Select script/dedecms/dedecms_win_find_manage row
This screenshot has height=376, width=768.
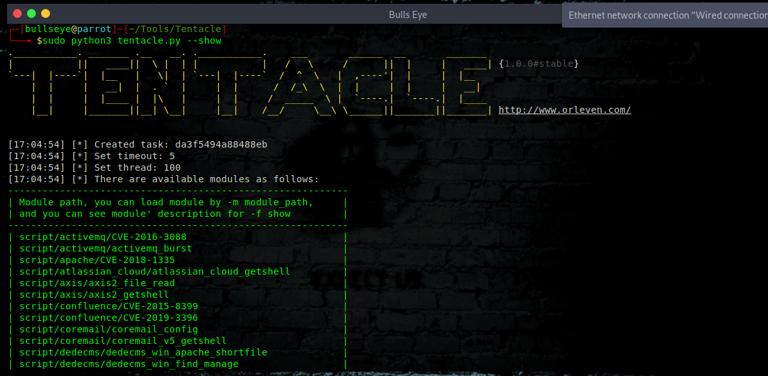pos(129,364)
